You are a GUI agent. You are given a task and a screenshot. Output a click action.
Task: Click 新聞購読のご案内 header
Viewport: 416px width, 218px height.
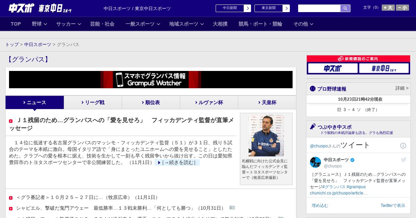pos(358,59)
